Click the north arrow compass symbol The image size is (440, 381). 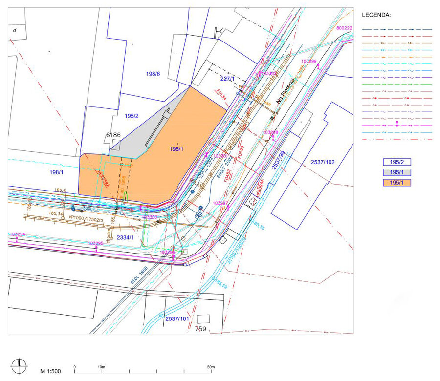tap(19, 364)
